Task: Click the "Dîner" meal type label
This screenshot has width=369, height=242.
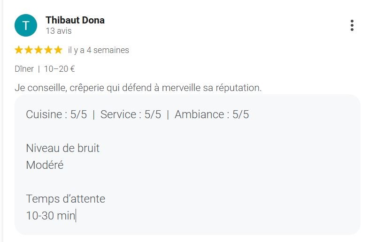Action: (24, 69)
